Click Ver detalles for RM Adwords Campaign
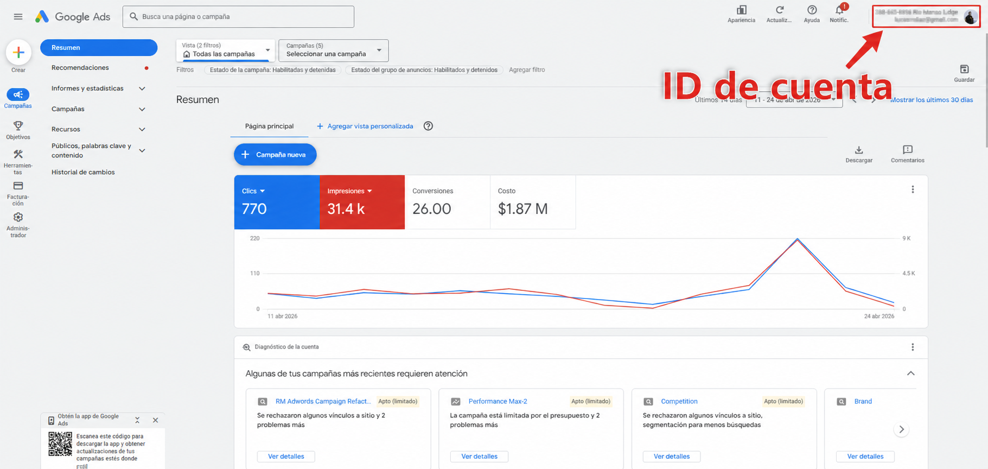 [286, 457]
